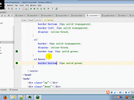The height and width of the screenshot is (100, 134).
Task: Toggle Sogou English/Chinese mode character
Action: (112, 92)
